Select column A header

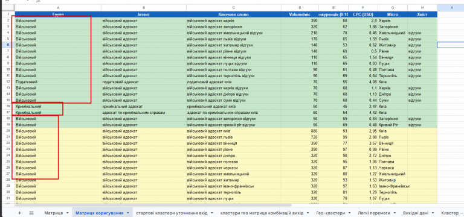58,8
